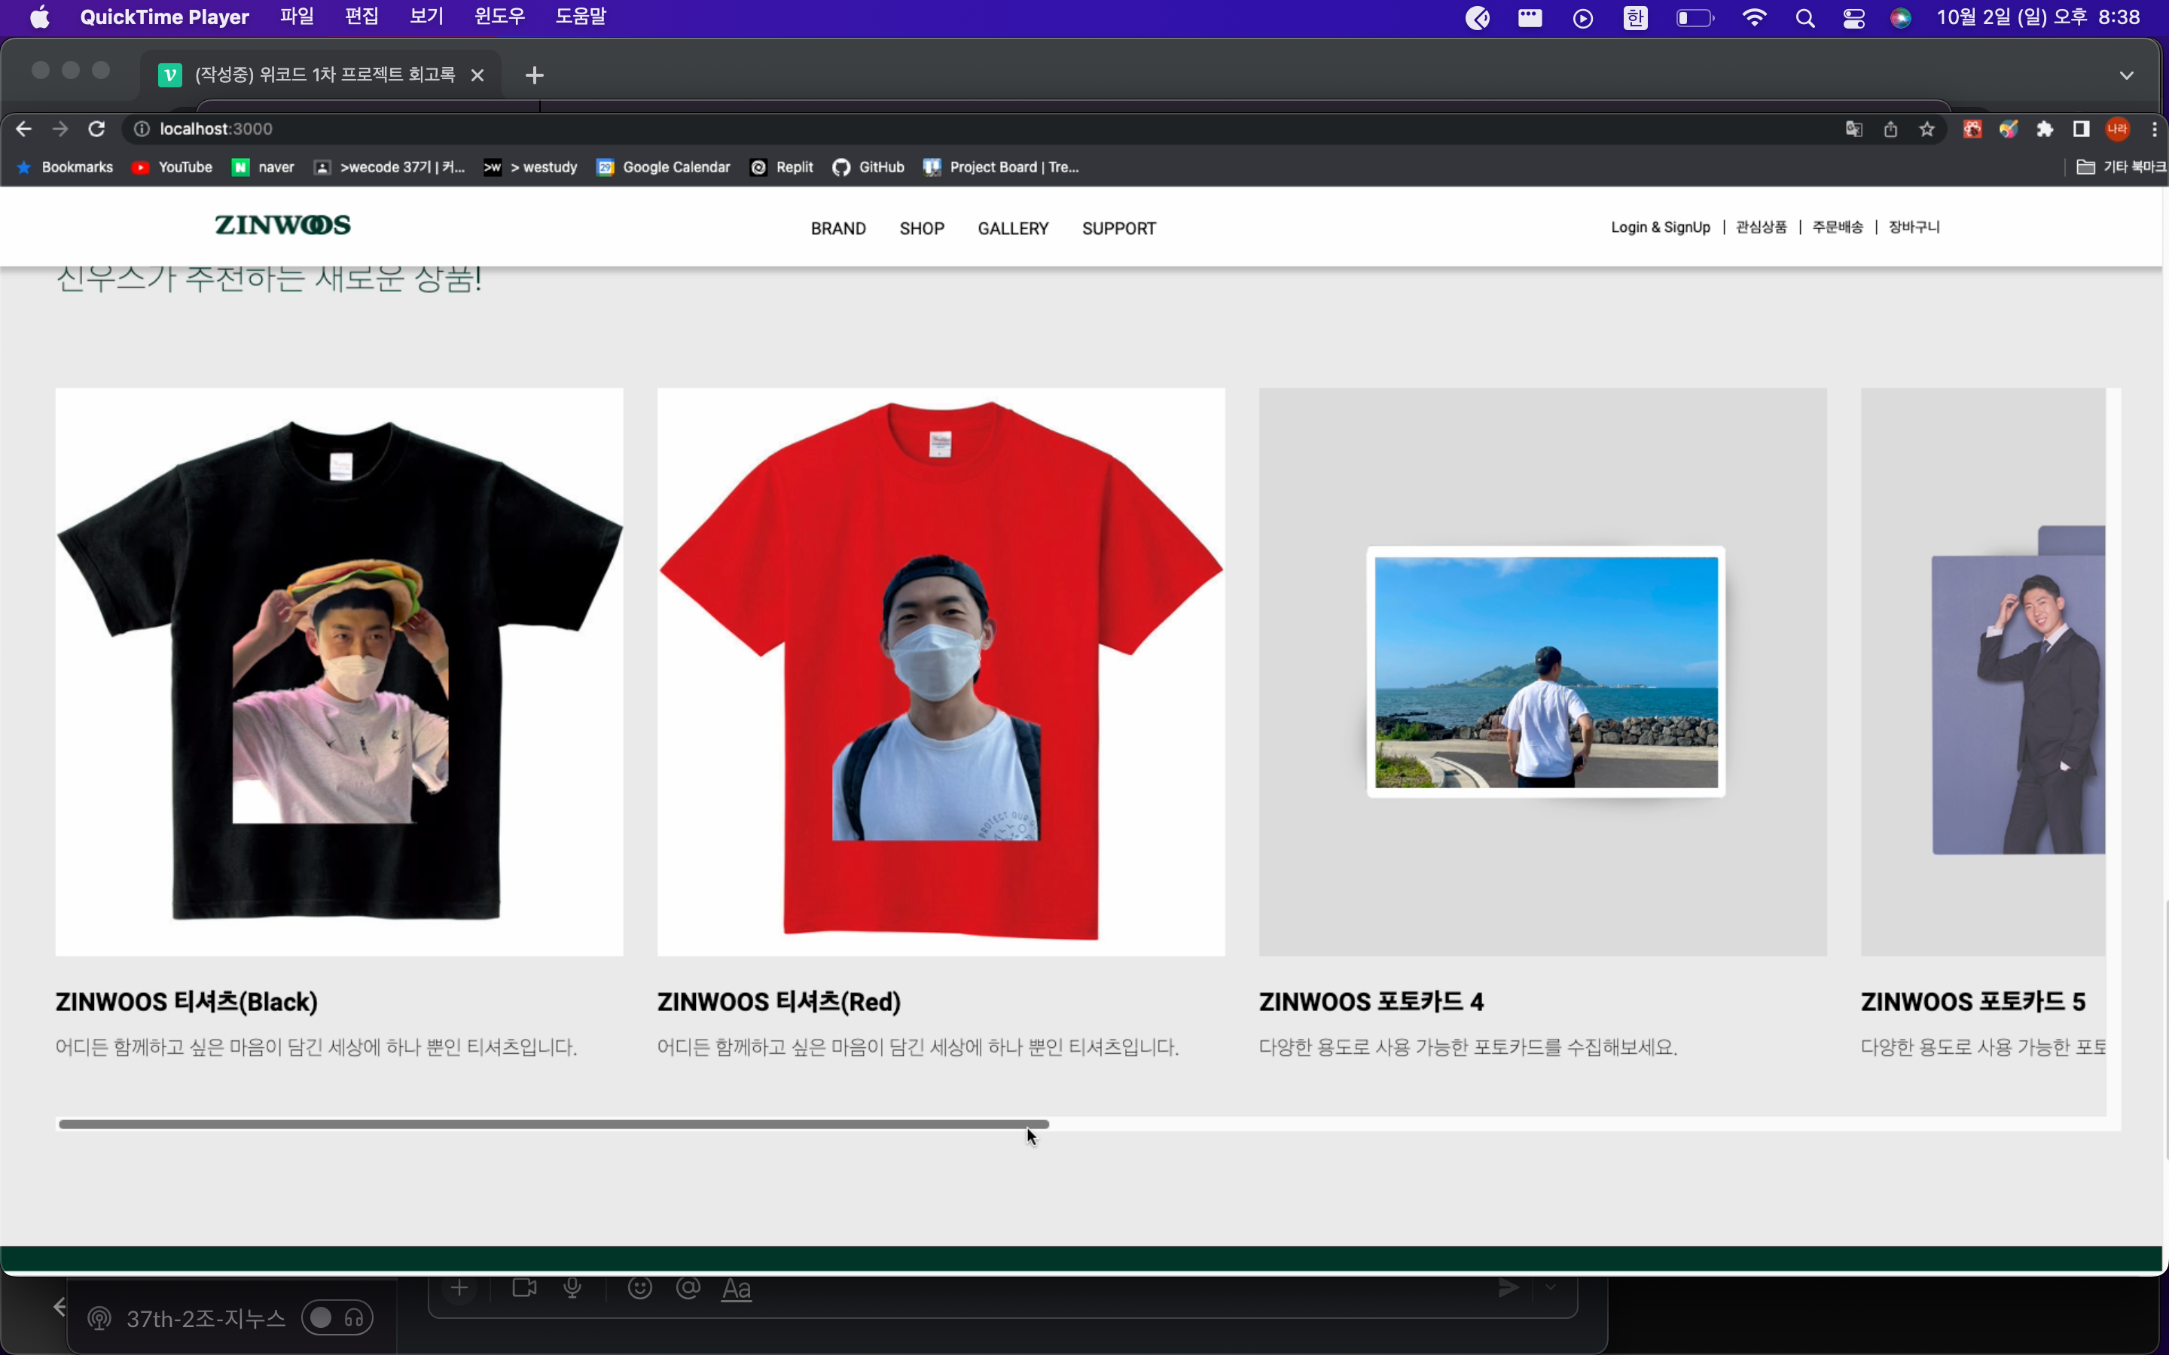2169x1355 pixels.
Task: Open Control Center in menu bar
Action: 1853,18
